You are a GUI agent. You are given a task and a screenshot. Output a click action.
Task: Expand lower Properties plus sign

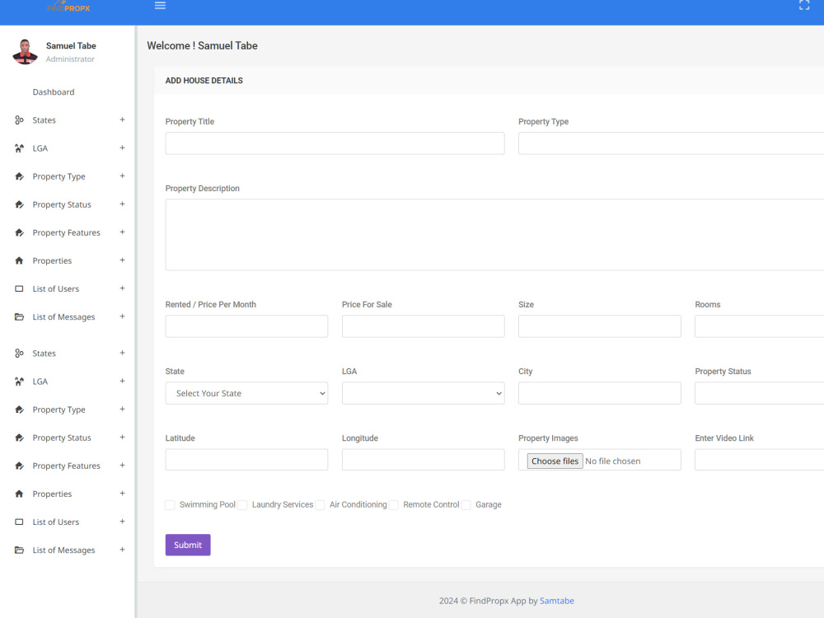pyautogui.click(x=122, y=494)
